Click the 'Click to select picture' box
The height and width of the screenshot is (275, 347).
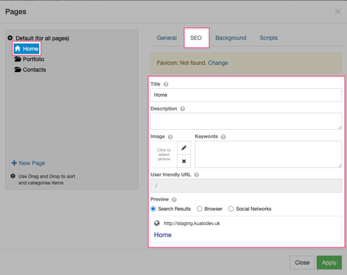pos(164,154)
